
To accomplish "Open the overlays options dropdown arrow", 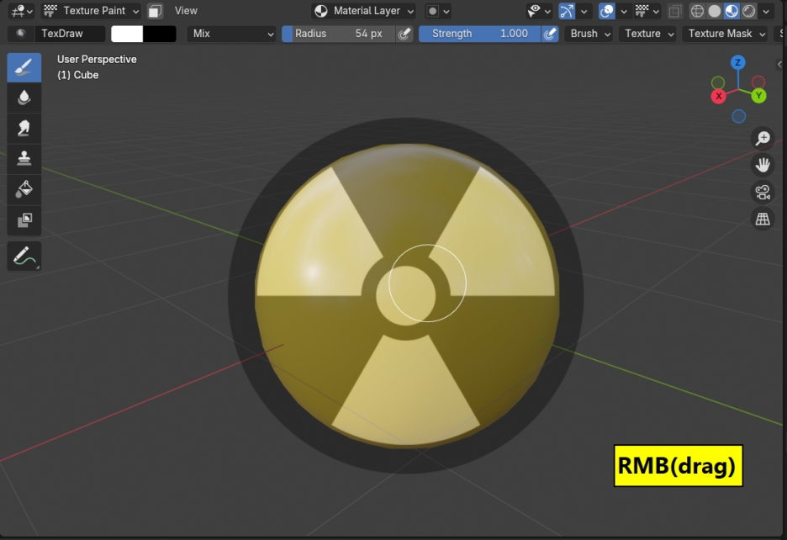I will click(x=624, y=11).
